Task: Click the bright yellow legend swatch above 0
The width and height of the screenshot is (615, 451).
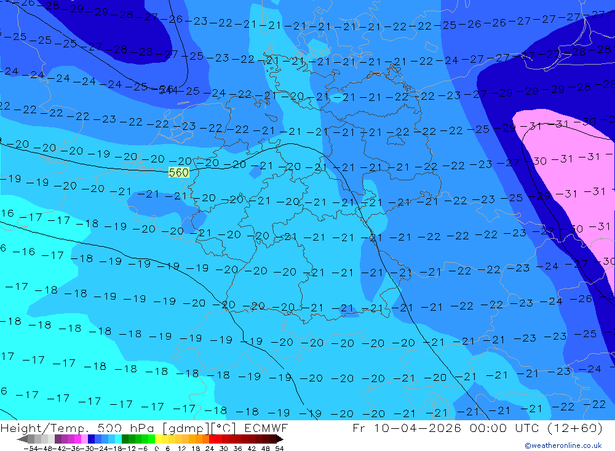Action: point(159,439)
